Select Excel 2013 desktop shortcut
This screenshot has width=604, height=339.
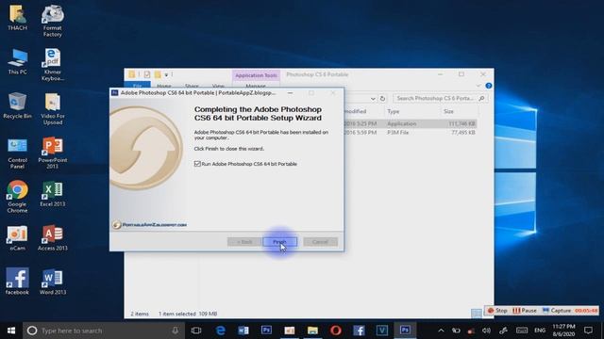[x=53, y=194]
